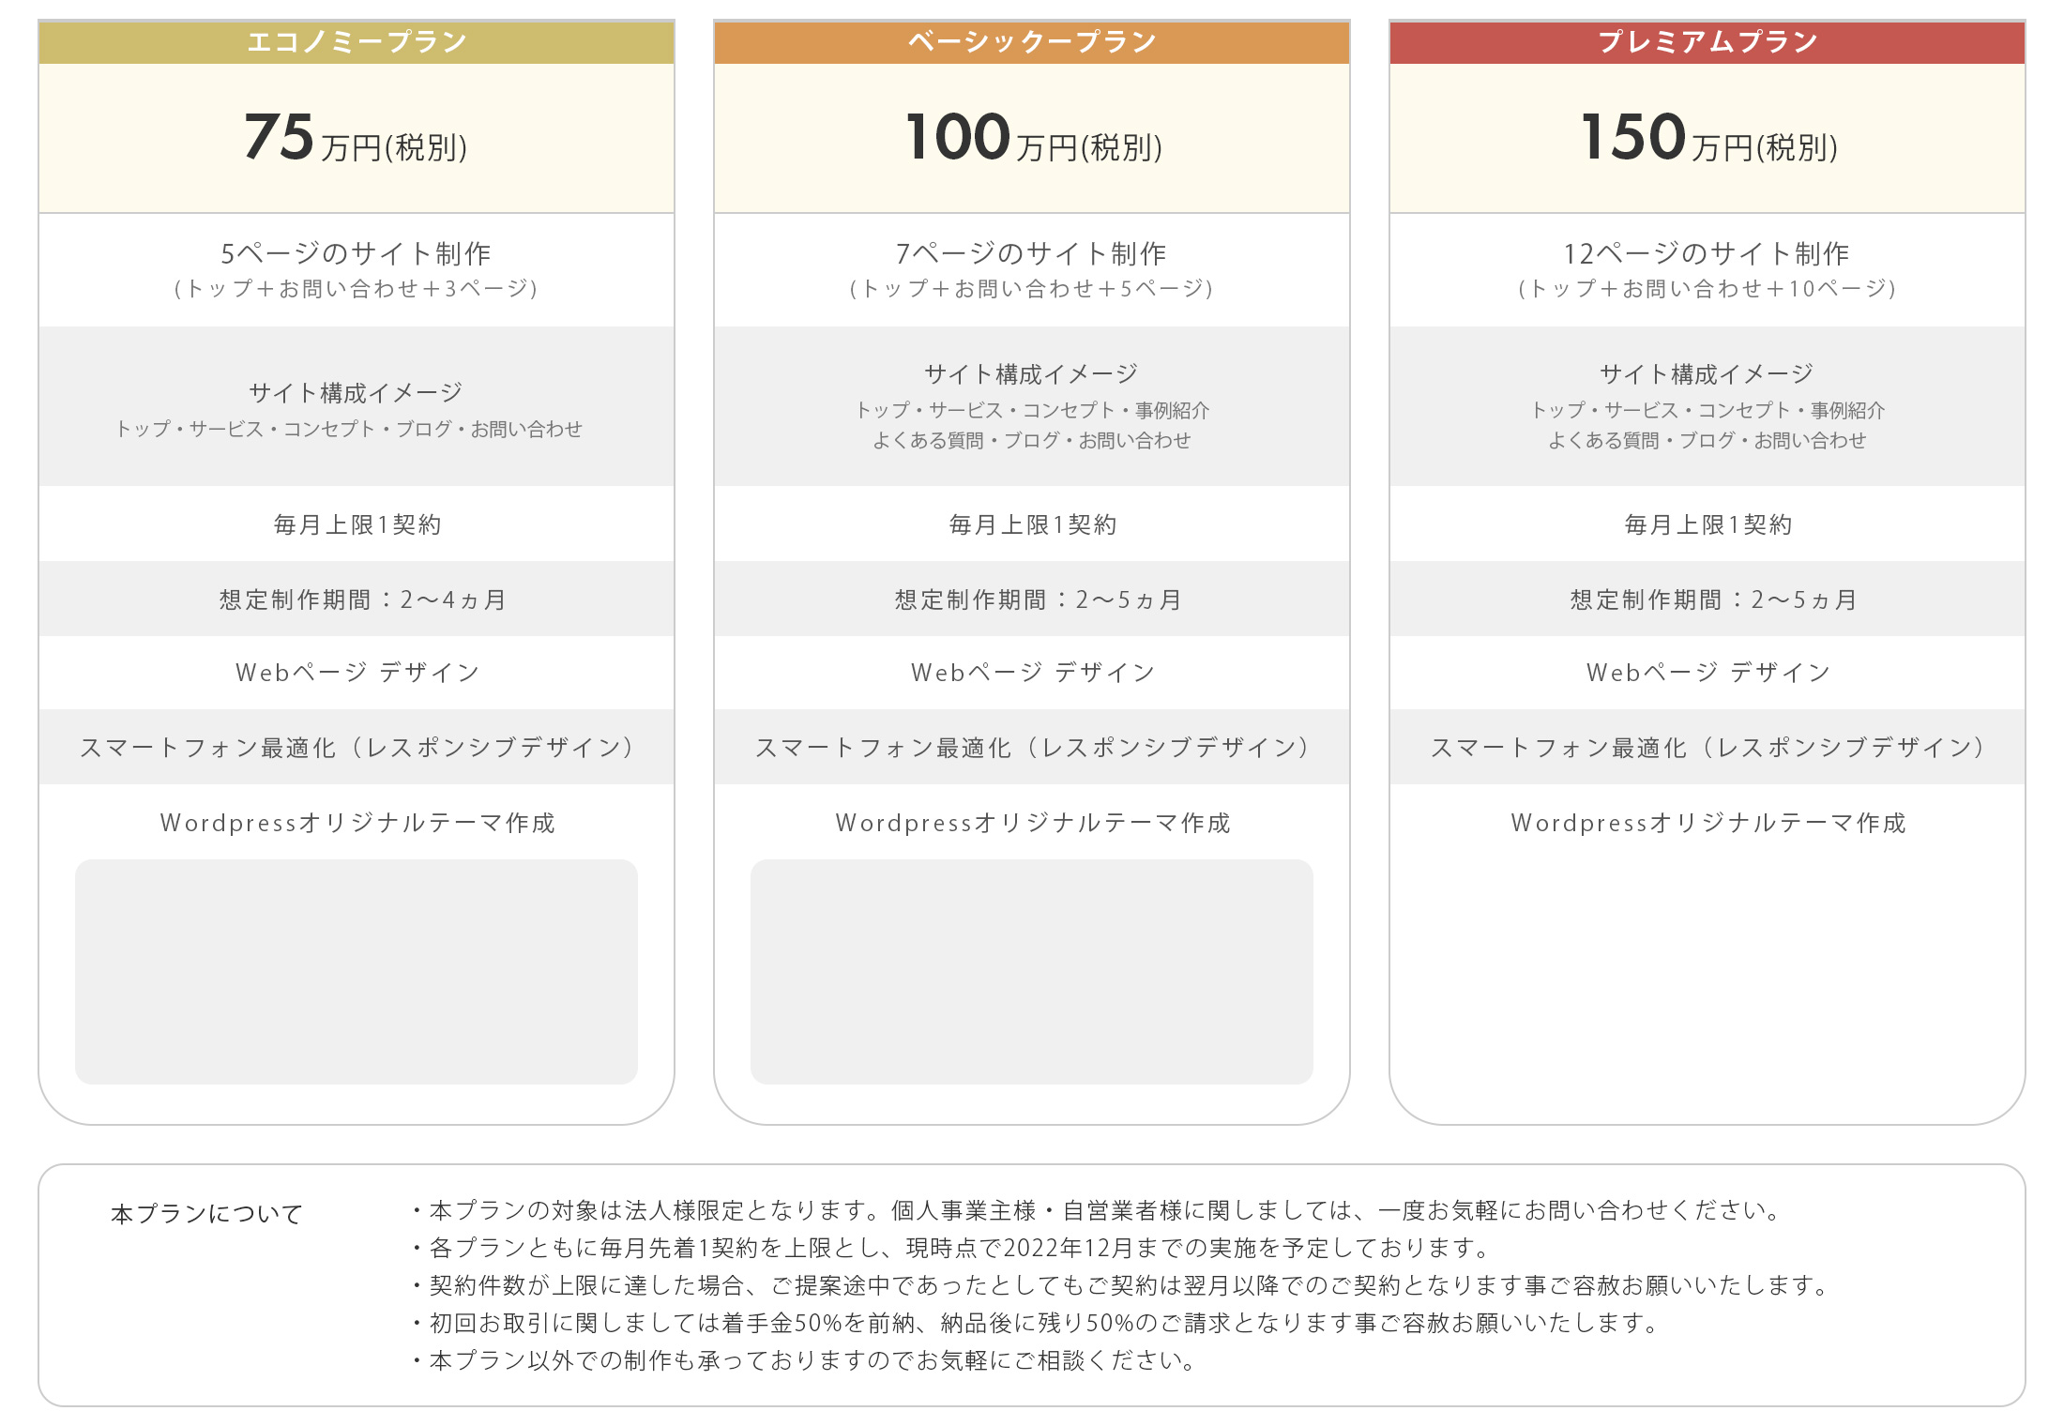This screenshot has width=2064, height=1426.
Task: Select the 75万円(税別) price
Action: (x=357, y=138)
